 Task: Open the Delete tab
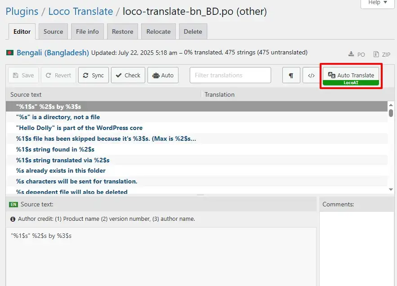[193, 31]
